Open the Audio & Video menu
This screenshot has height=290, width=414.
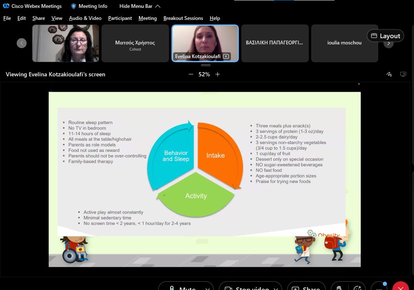coord(85,18)
